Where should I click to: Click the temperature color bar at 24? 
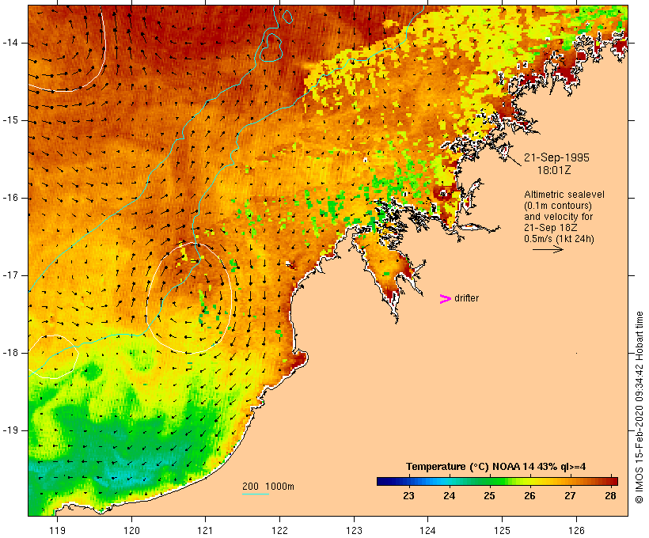click(x=449, y=481)
